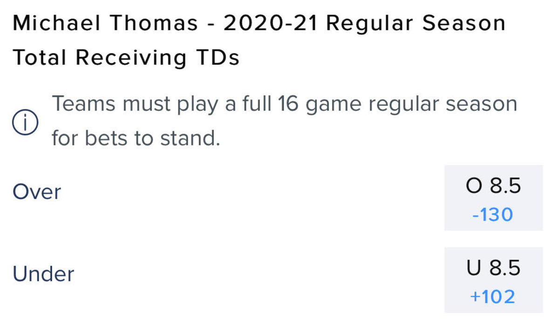Click the "O 8.5" line text
The image size is (559, 319).
tap(493, 186)
